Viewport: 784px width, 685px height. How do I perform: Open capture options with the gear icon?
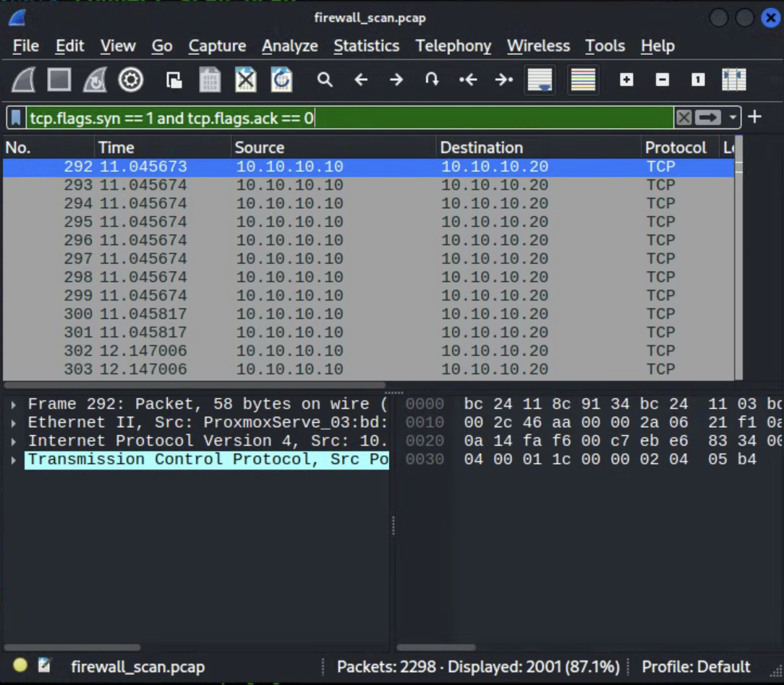(x=130, y=79)
